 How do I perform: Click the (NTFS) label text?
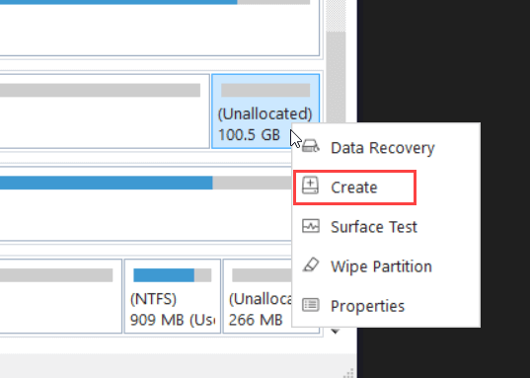tap(153, 299)
